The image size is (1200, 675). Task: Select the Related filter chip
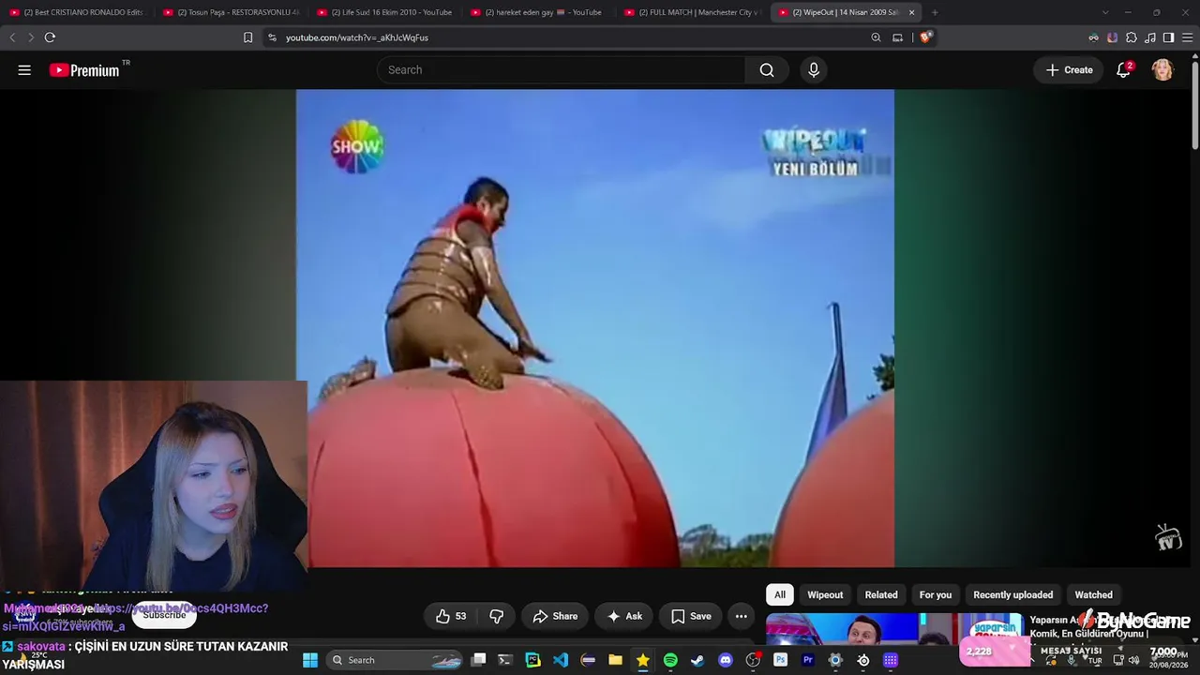tap(881, 594)
